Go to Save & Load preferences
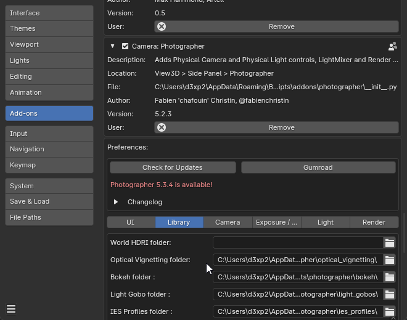The image size is (407, 320). 49,201
